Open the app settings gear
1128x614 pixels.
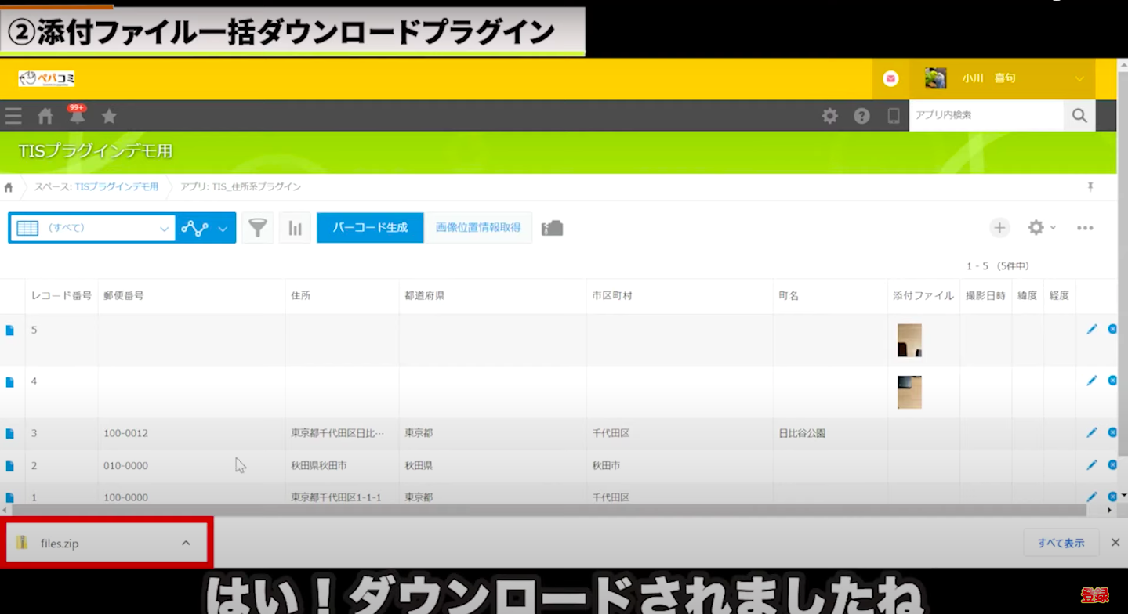1035,227
